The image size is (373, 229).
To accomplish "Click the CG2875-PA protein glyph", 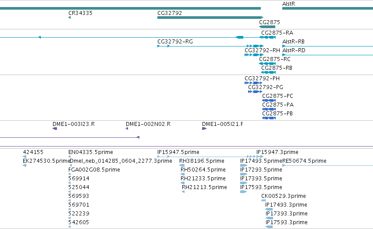I will [x=269, y=110].
